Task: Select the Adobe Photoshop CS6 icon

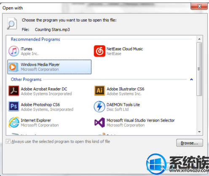Action: pos(13,106)
